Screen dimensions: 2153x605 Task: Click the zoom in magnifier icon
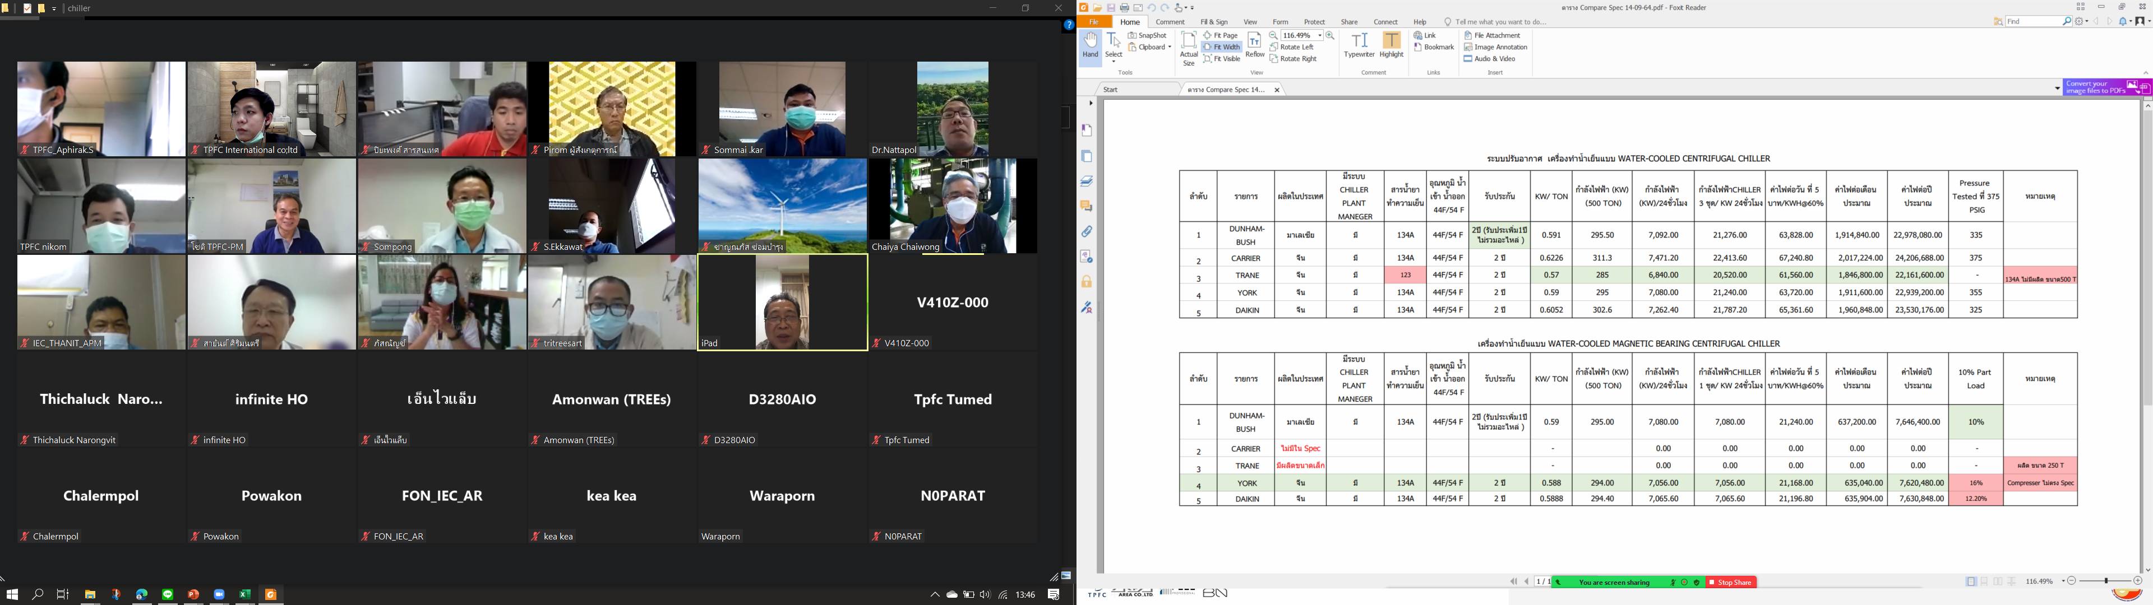pyautogui.click(x=1330, y=36)
